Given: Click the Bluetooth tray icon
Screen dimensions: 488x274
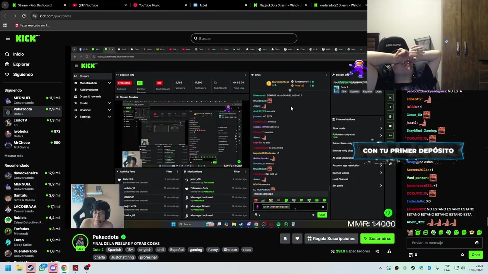Looking at the screenshot, I should point(429,268).
